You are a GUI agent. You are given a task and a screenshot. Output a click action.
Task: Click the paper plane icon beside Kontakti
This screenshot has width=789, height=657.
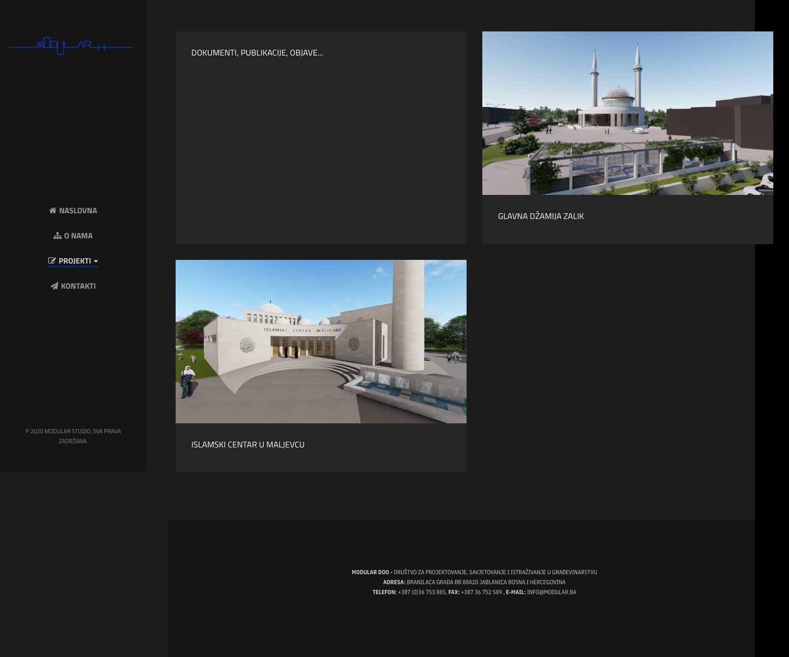point(54,286)
